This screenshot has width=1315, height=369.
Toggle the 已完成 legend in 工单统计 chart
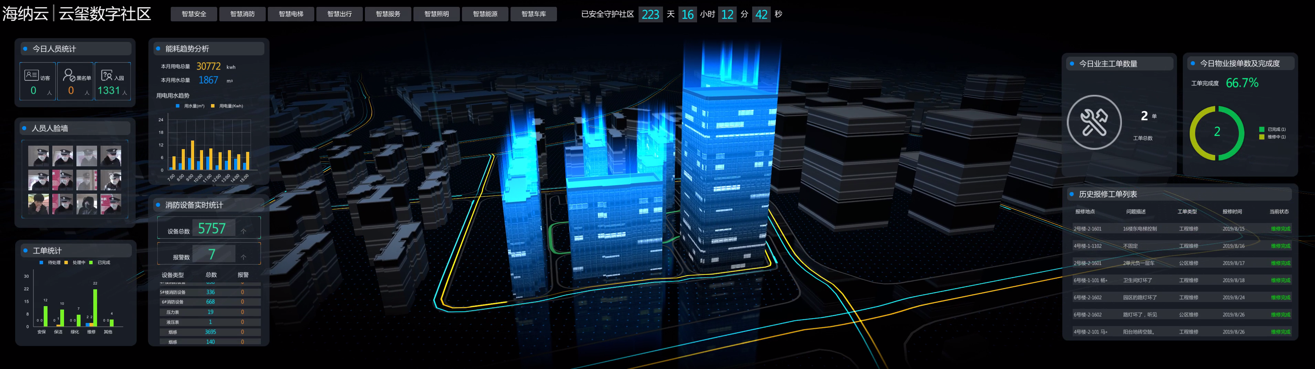(91, 262)
